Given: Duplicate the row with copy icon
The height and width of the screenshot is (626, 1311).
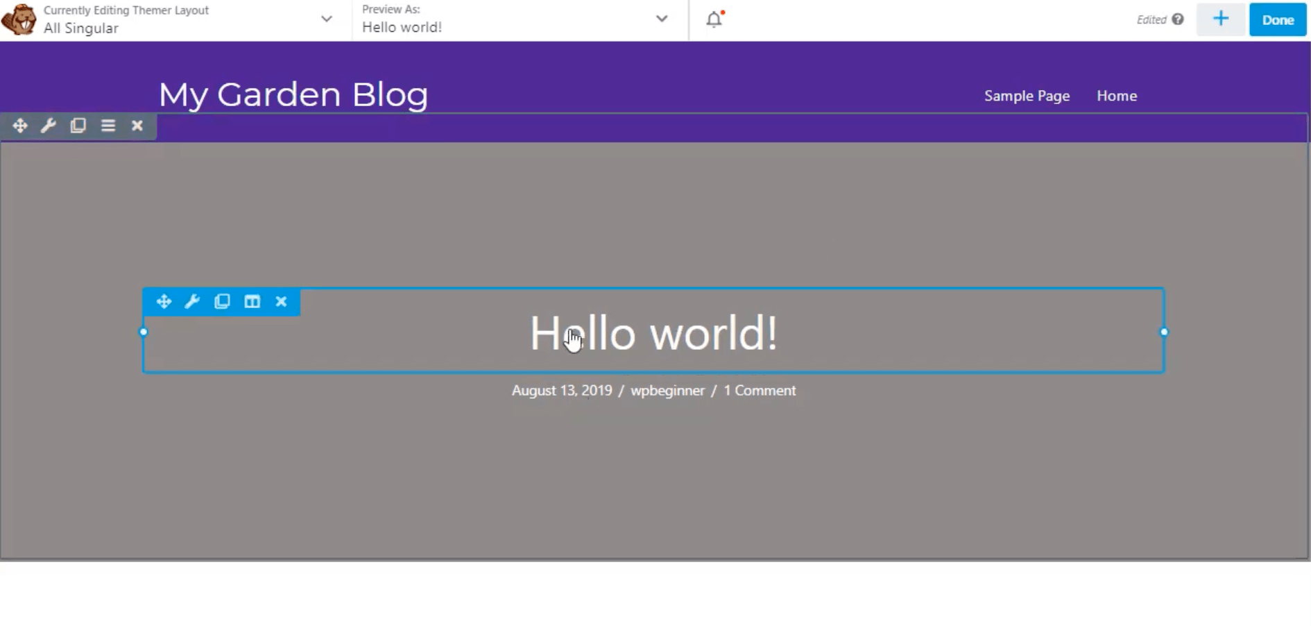Looking at the screenshot, I should [78, 126].
